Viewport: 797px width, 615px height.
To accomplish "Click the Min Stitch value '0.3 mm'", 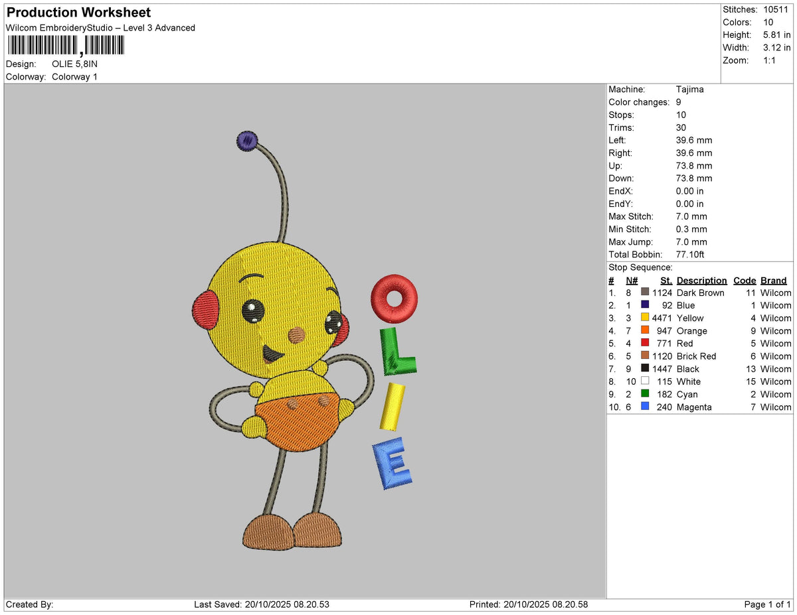I will coord(691,229).
